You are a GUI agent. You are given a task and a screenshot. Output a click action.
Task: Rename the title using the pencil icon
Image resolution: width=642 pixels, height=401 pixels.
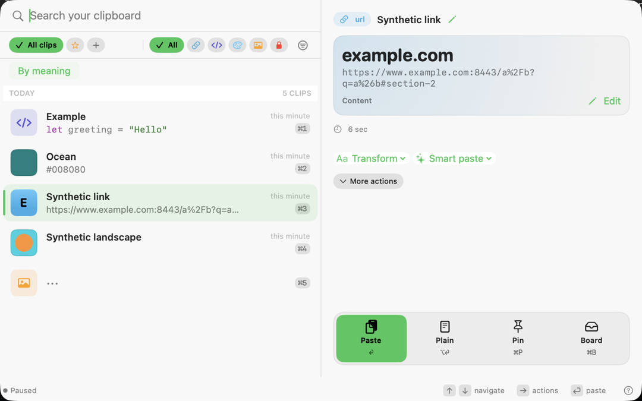[452, 19]
